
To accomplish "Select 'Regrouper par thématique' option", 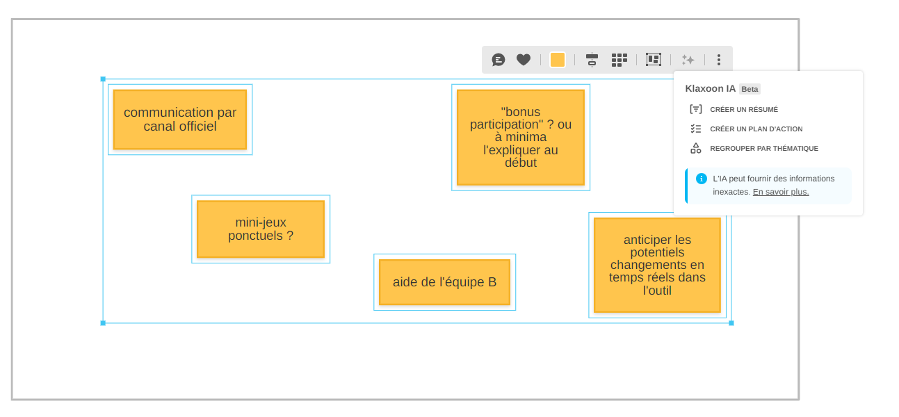I will click(x=763, y=148).
